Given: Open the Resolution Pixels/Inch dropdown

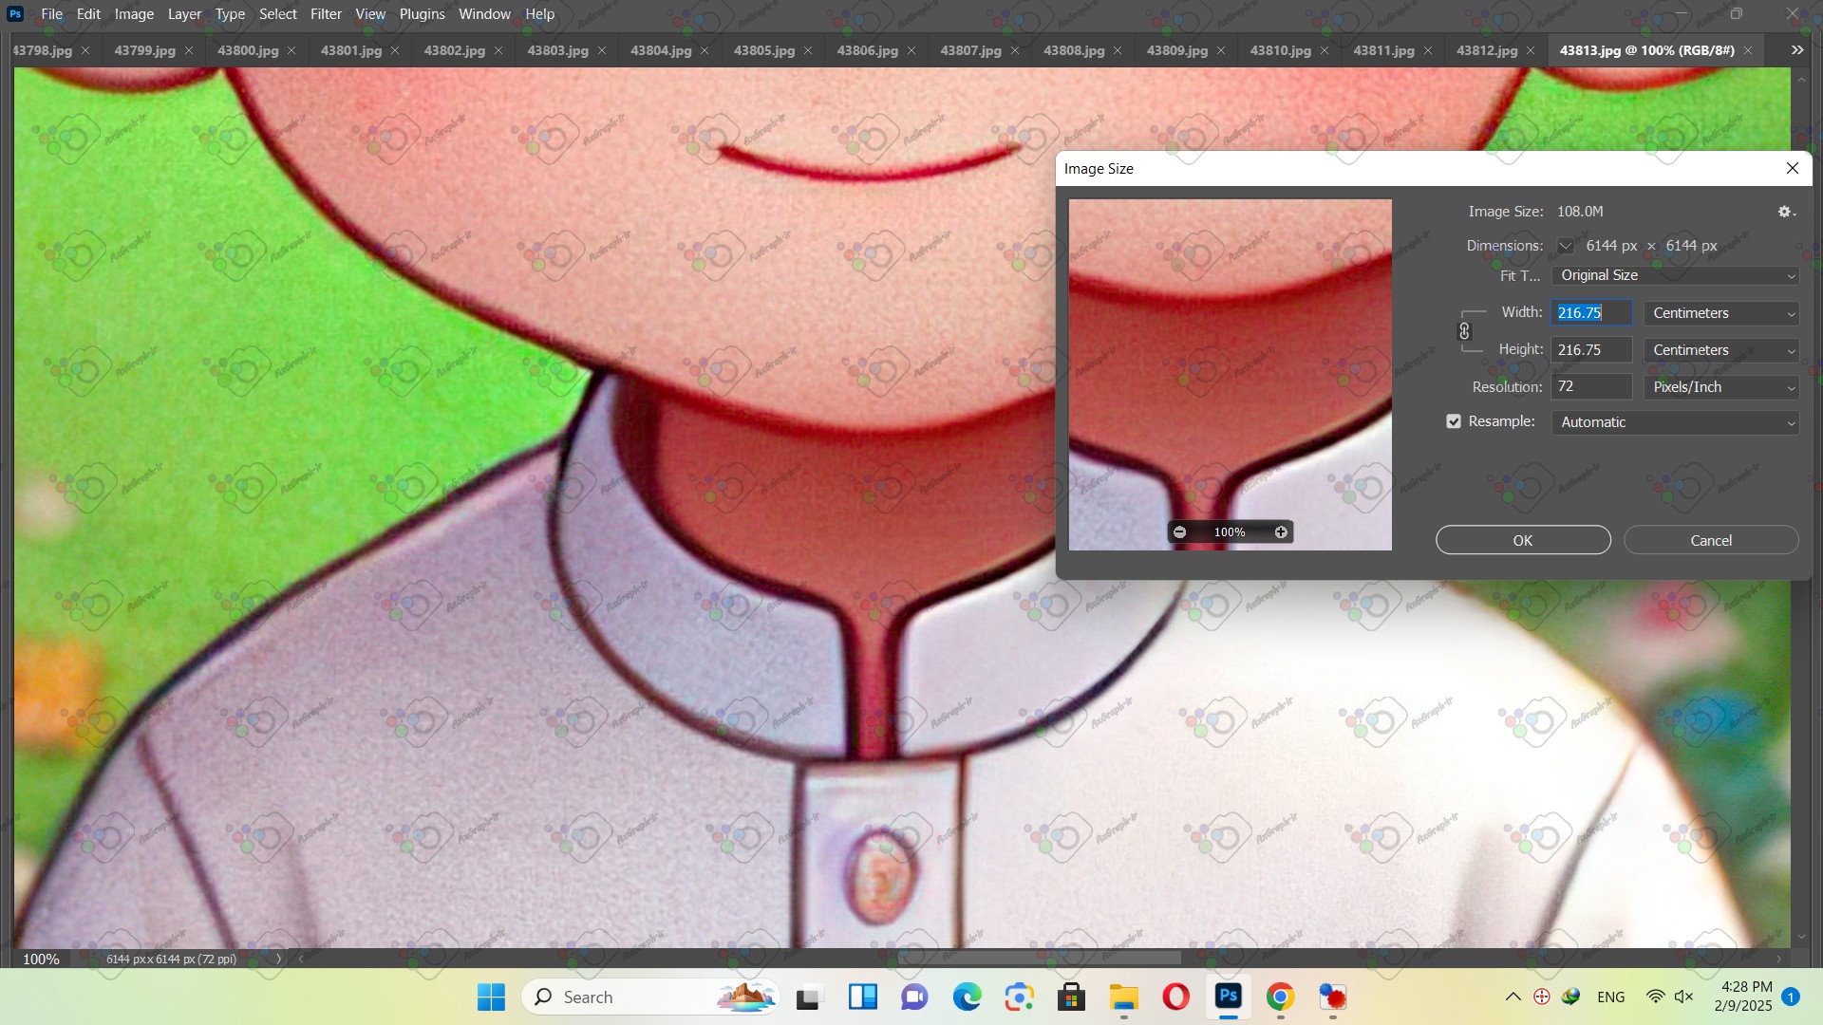Looking at the screenshot, I should tap(1722, 387).
